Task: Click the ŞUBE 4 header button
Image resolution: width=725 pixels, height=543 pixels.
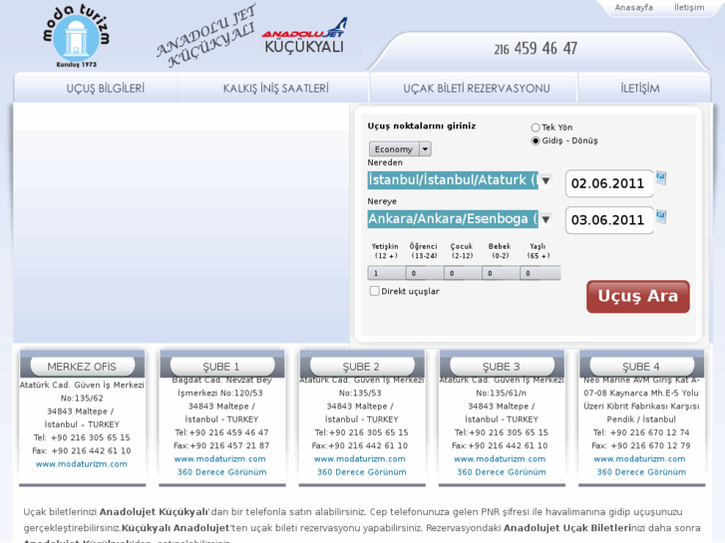Action: click(641, 367)
